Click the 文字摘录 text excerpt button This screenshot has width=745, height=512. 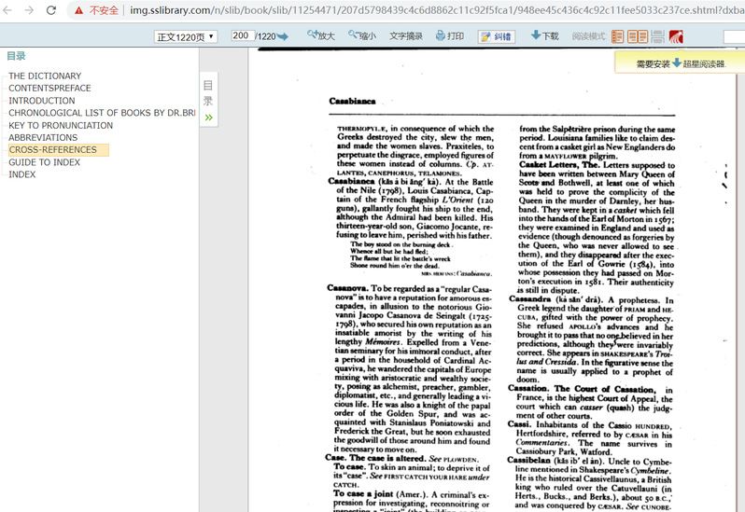click(406, 36)
